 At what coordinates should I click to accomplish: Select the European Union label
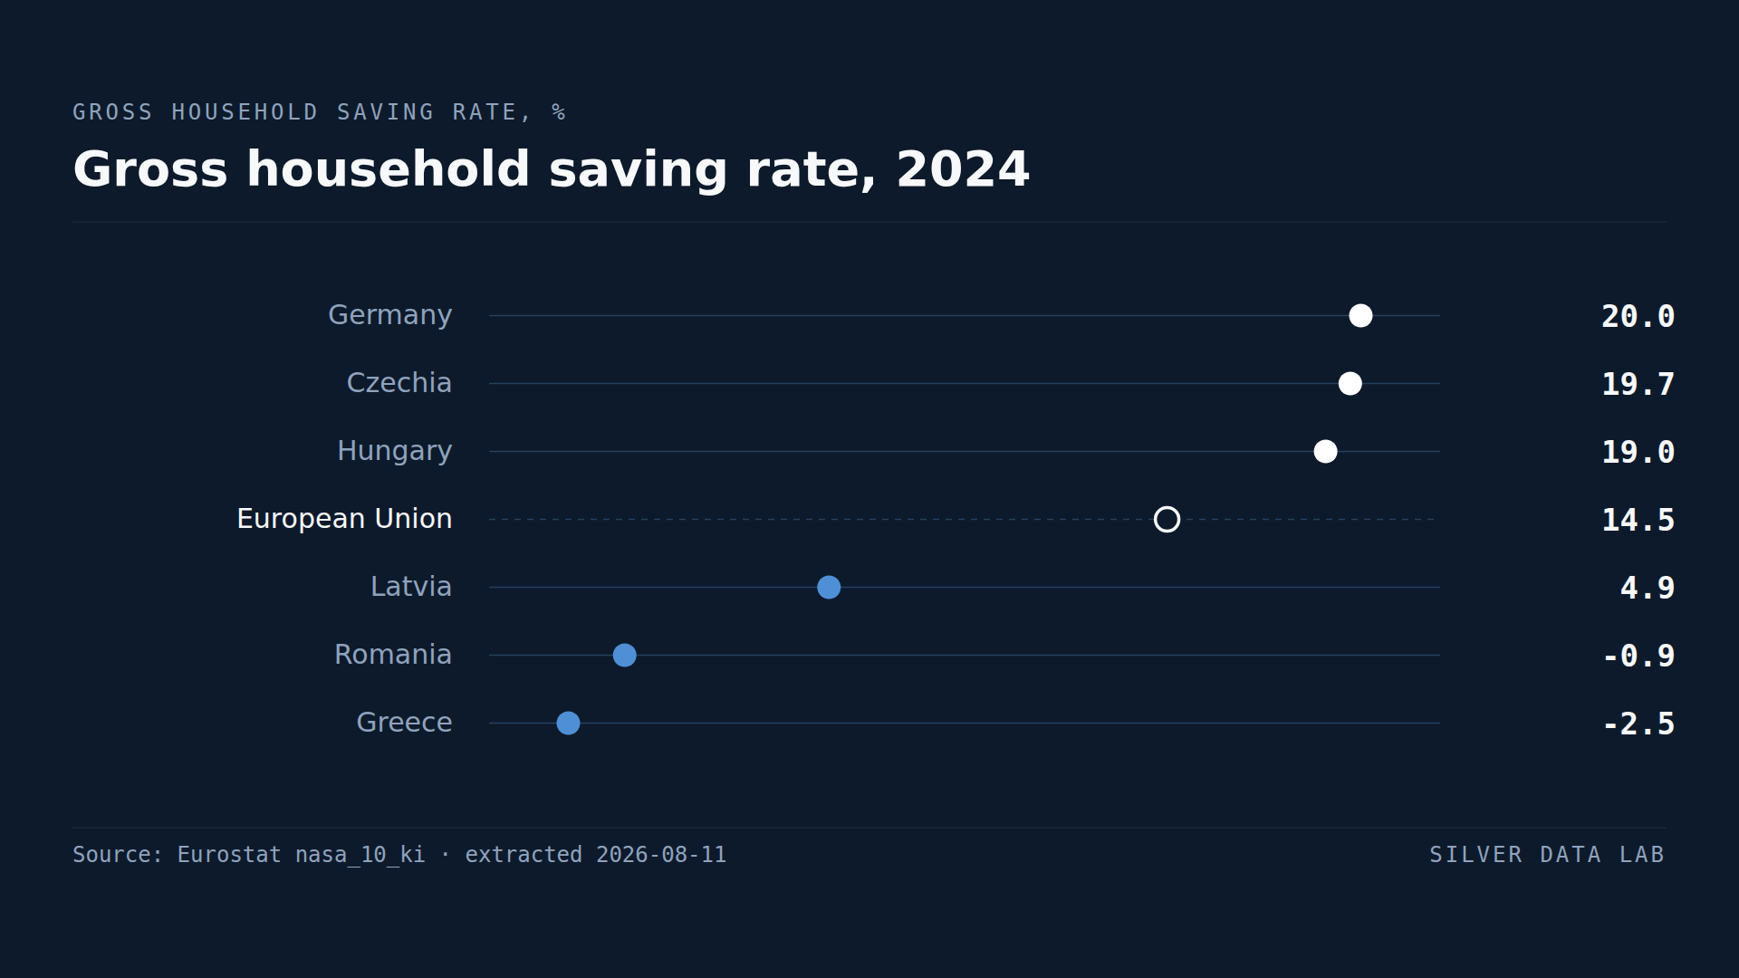344,519
